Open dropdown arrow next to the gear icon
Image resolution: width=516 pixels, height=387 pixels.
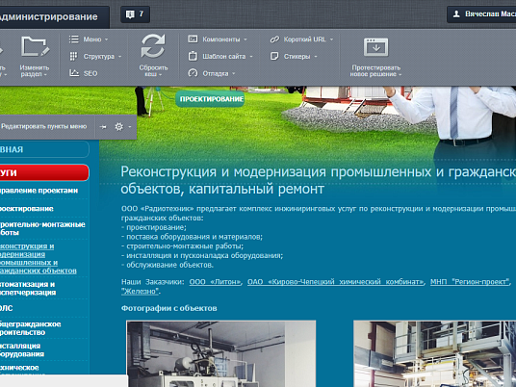(130, 127)
